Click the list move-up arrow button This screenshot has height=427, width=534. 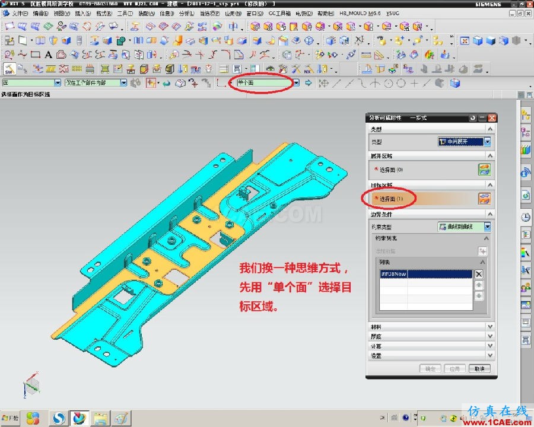478,285
